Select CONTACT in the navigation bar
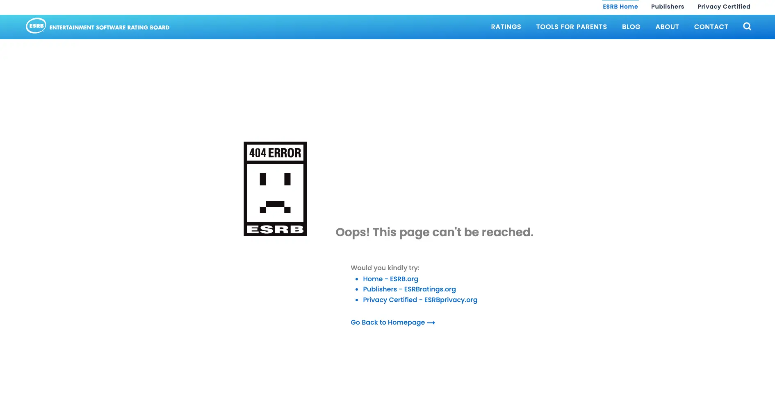The image size is (775, 395). (711, 27)
